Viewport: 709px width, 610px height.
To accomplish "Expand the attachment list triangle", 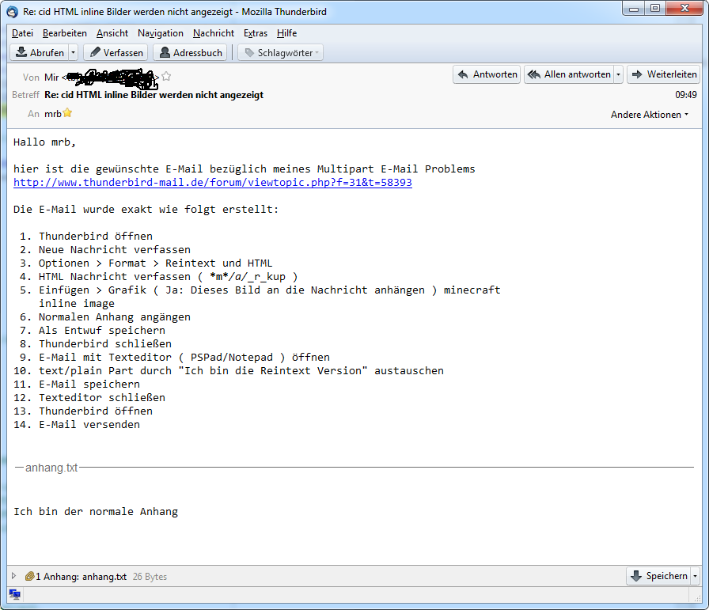I will (x=13, y=576).
